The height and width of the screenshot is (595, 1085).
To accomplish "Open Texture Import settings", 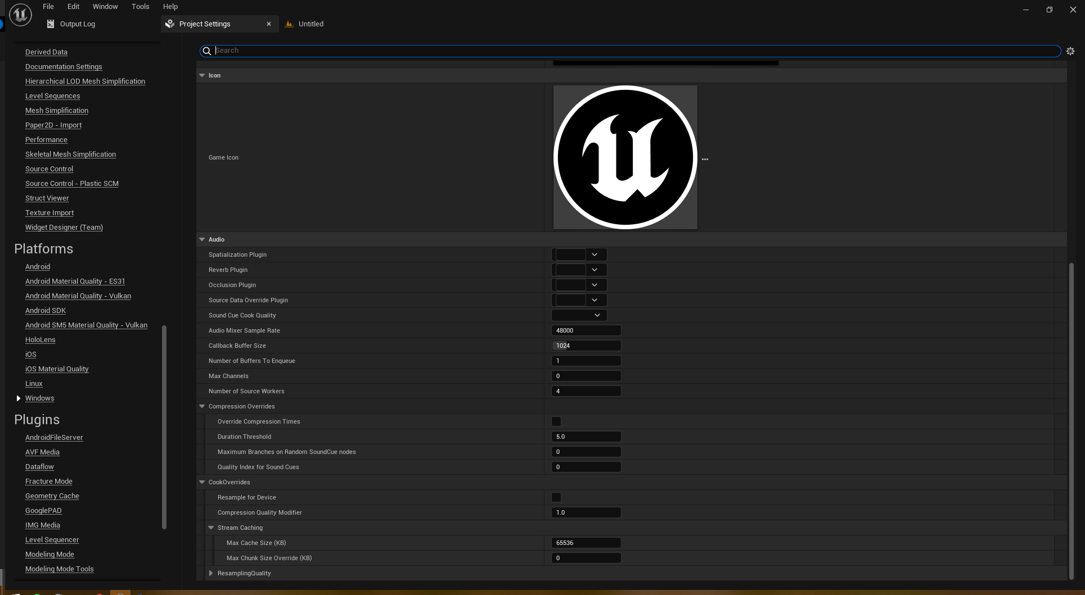I will point(49,212).
